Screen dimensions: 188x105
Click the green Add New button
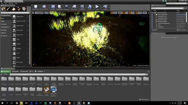pyautogui.click(x=6, y=71)
